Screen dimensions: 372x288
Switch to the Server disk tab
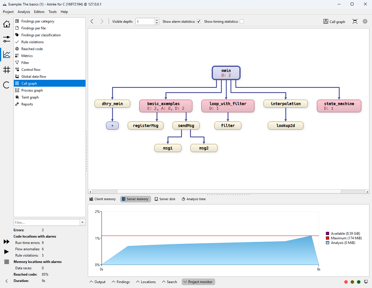click(x=165, y=199)
